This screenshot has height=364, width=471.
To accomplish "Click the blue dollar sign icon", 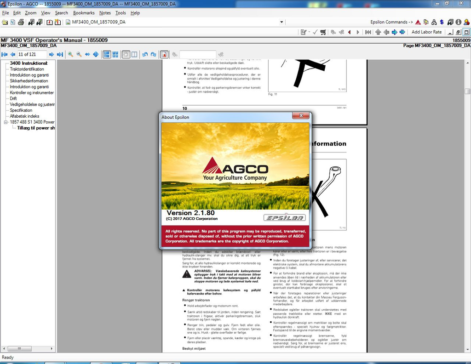I will (442, 22).
